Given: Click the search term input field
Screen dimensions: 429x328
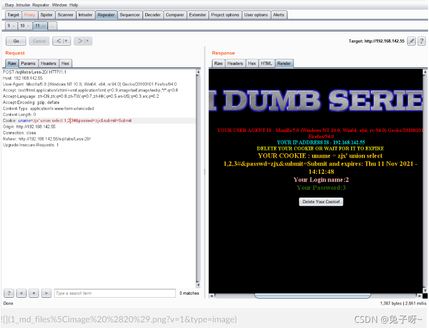Looking at the screenshot, I should pyautogui.click(x=115, y=293).
